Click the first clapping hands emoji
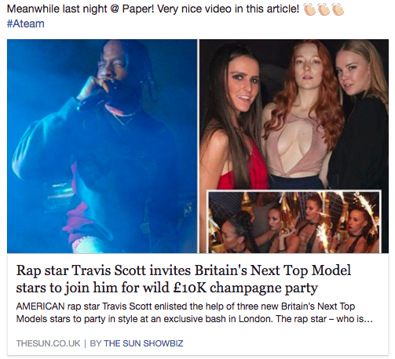 pos(309,9)
